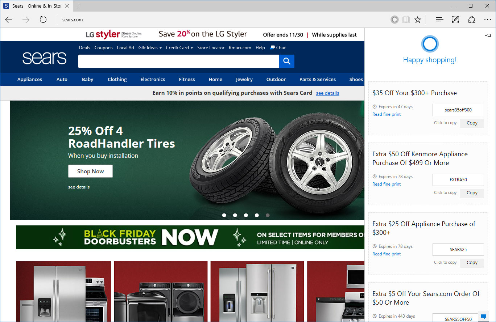The width and height of the screenshot is (496, 322).
Task: Expand the Gift Ideas dropdown
Action: point(150,47)
